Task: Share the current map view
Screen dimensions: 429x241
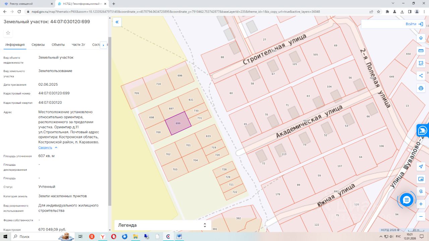Action: coord(421,76)
